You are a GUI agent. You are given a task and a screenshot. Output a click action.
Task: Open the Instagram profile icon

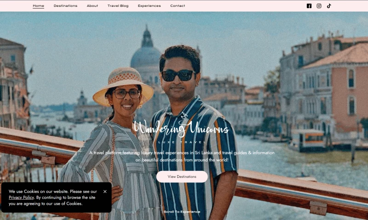pyautogui.click(x=319, y=6)
